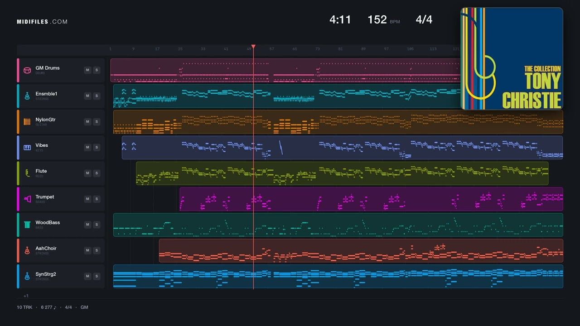
Task: Select the Vibes track name
Action: [x=42, y=145]
